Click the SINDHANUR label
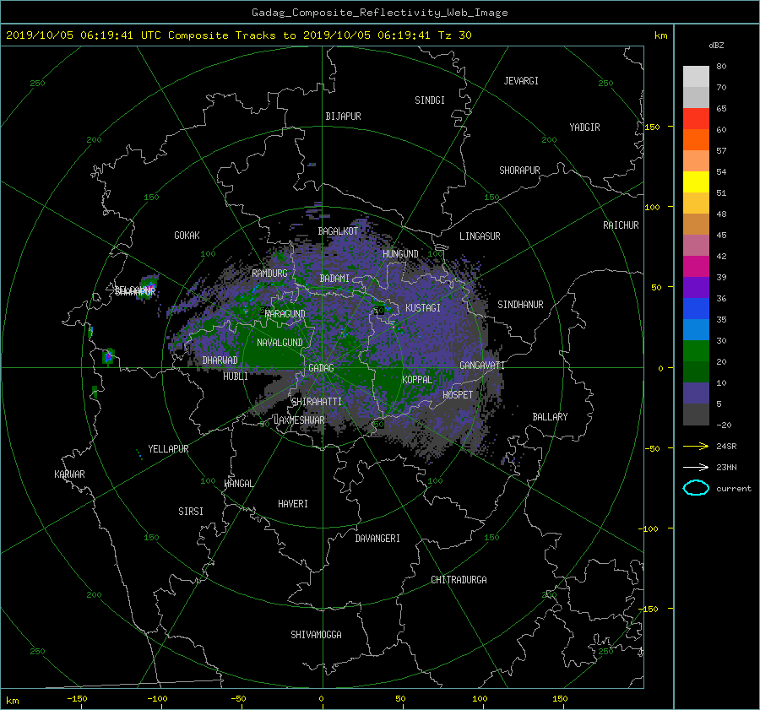 pos(520,305)
